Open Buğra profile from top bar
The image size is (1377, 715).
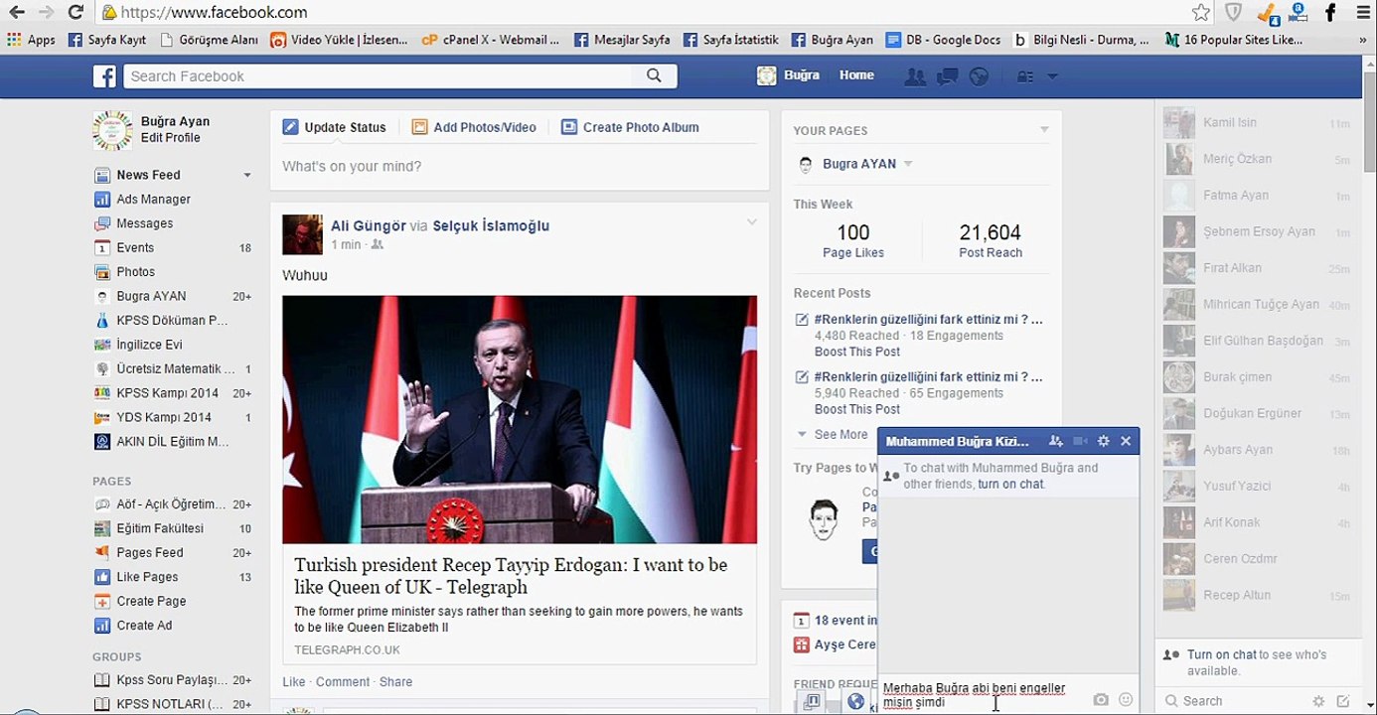789,75
